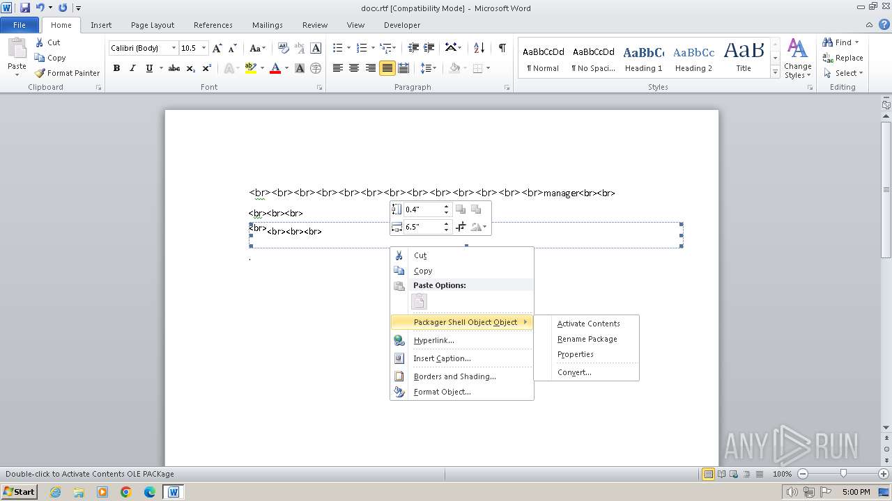The width and height of the screenshot is (892, 501).
Task: Click Shrink Font icon
Action: [232, 48]
